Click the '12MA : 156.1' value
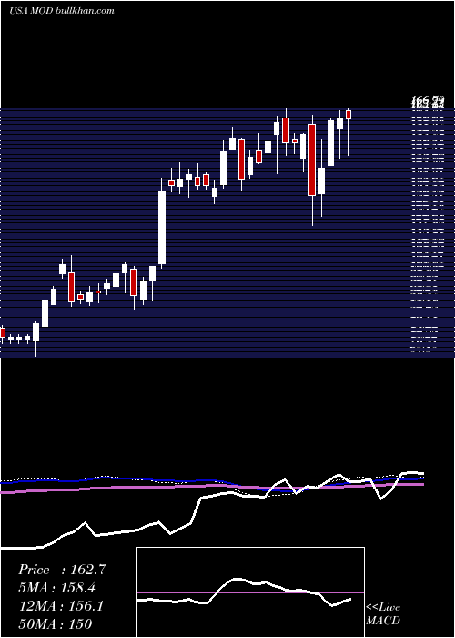 [x=62, y=606]
